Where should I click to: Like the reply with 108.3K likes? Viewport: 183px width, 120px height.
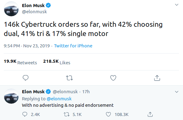click(x=108, y=114)
